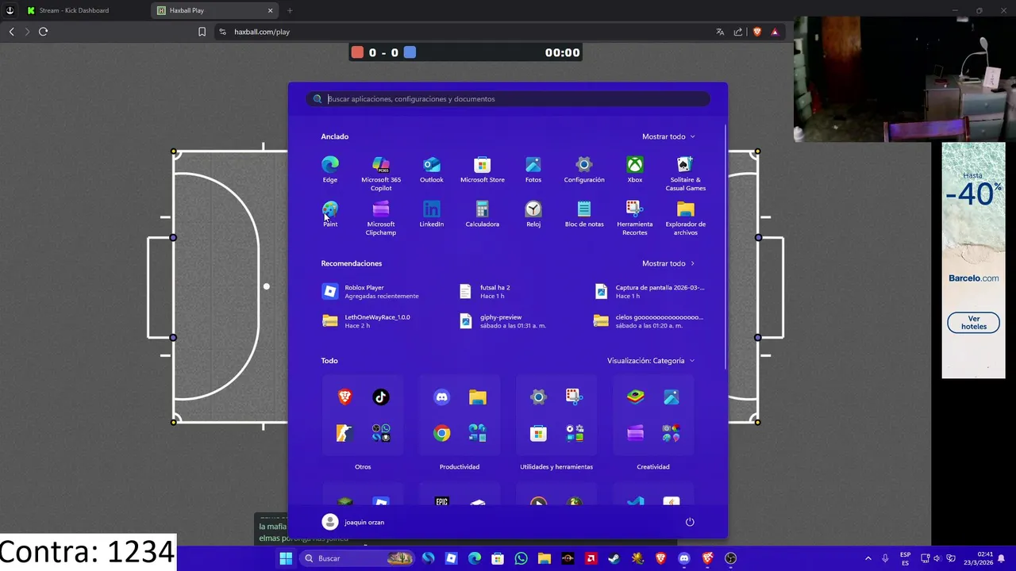Expand more apps in Utilidades y herramientas
This screenshot has width=1016, height=571.
tap(575, 433)
